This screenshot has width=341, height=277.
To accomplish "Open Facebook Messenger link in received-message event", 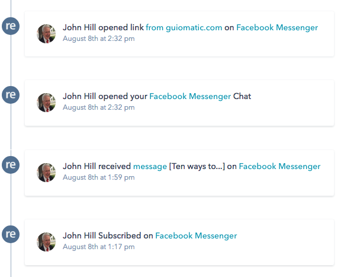I will [279, 167].
